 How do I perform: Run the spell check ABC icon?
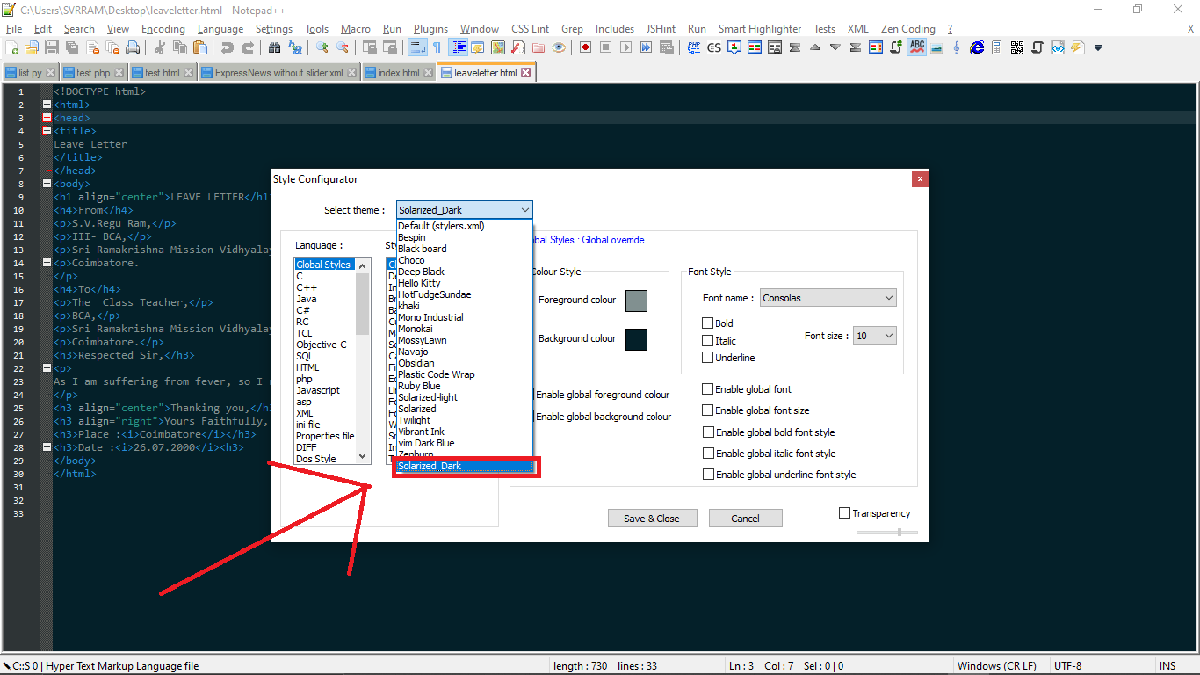click(x=915, y=47)
